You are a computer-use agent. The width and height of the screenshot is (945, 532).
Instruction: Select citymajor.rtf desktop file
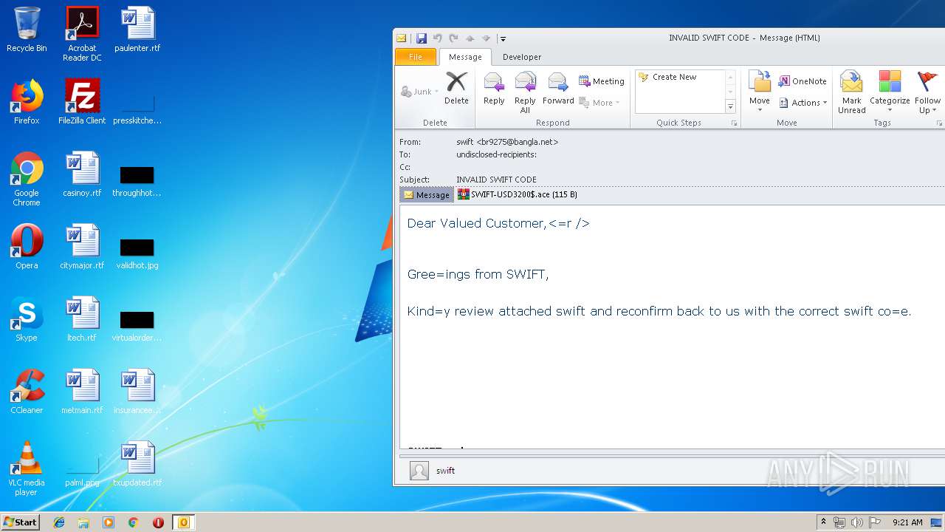[x=82, y=247]
